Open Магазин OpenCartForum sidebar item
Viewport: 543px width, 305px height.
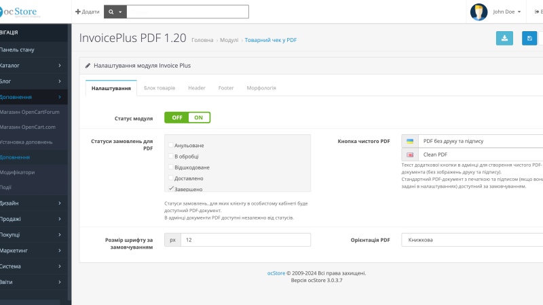coord(33,112)
